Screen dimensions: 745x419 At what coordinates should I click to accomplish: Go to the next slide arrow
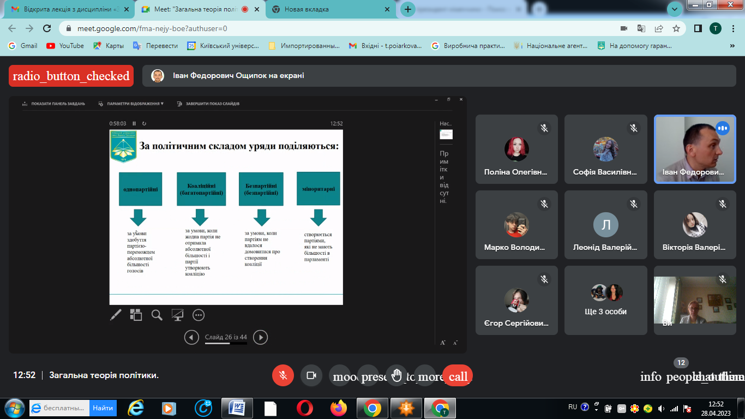(261, 338)
